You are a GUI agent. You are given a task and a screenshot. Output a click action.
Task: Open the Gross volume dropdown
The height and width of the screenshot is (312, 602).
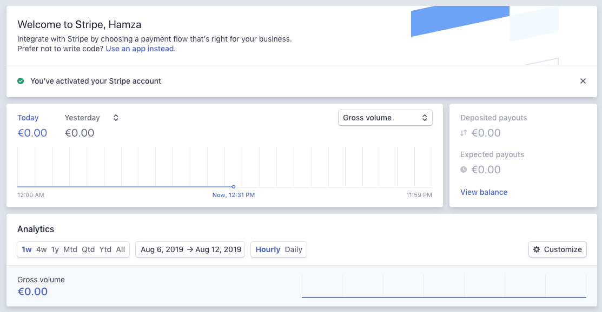pyautogui.click(x=385, y=118)
